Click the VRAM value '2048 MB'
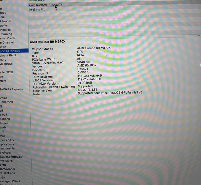Viewport: 201px width, 185px height. (x=84, y=62)
